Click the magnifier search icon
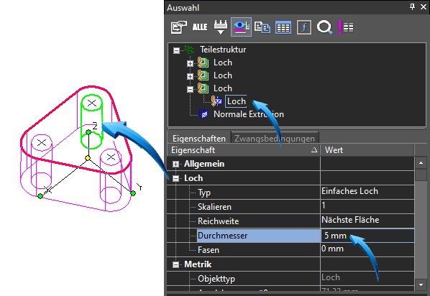This screenshot has height=296, width=430. (x=325, y=27)
